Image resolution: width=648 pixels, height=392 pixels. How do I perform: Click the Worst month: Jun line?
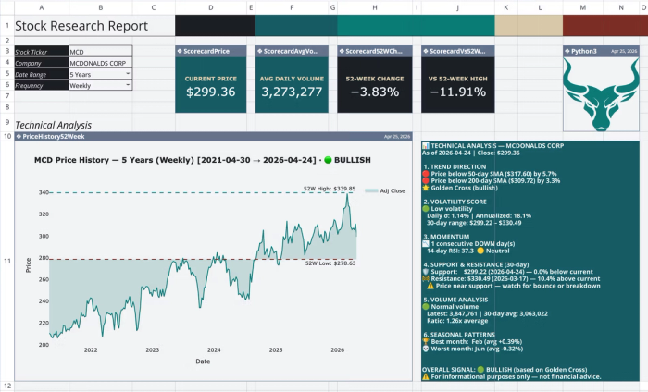coord(472,349)
